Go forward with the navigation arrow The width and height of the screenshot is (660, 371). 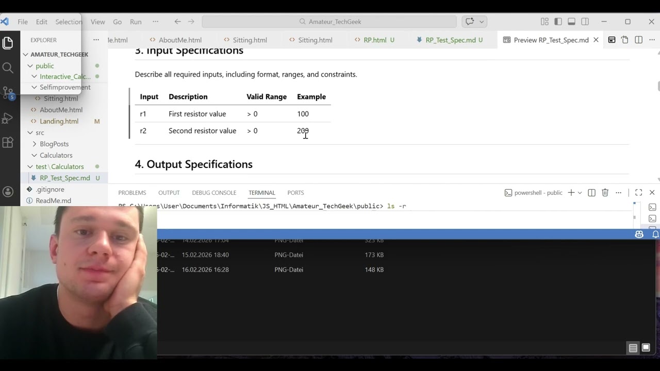pos(191,22)
